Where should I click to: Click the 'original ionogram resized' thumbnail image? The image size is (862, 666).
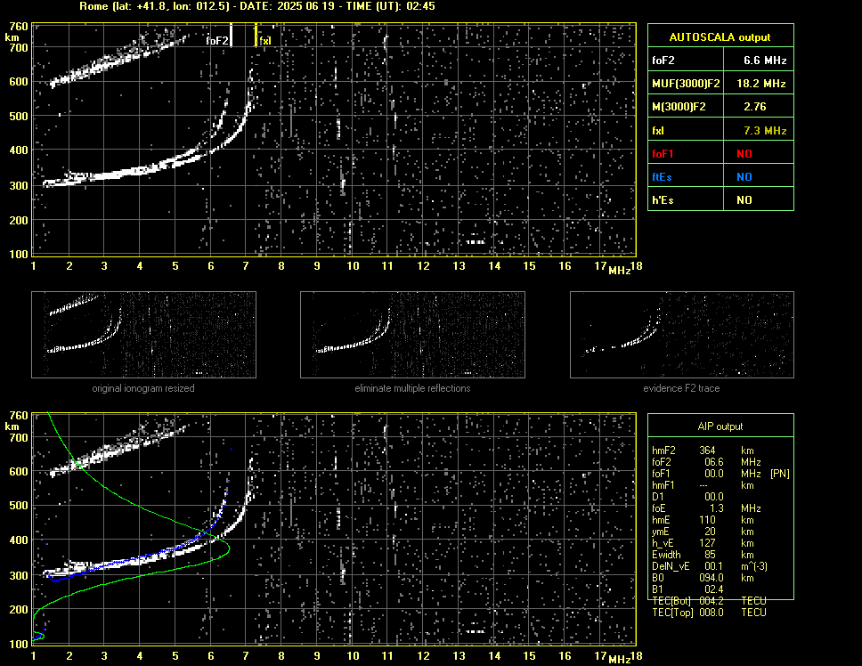[x=143, y=335]
